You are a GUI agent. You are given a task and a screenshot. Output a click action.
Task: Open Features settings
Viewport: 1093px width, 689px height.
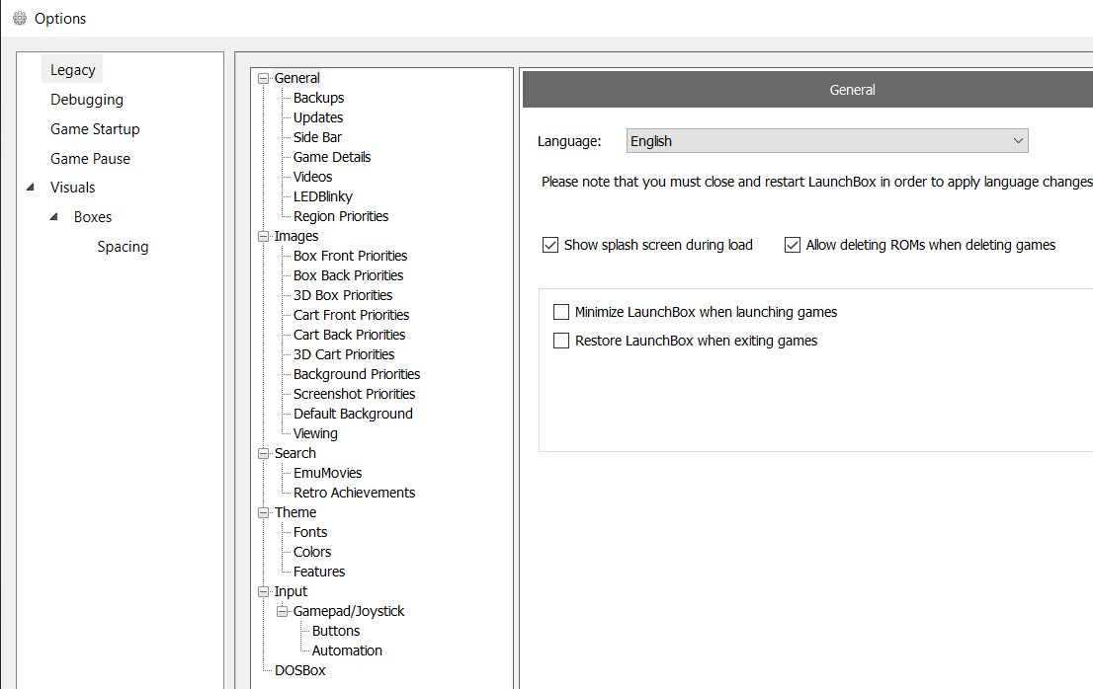319,572
